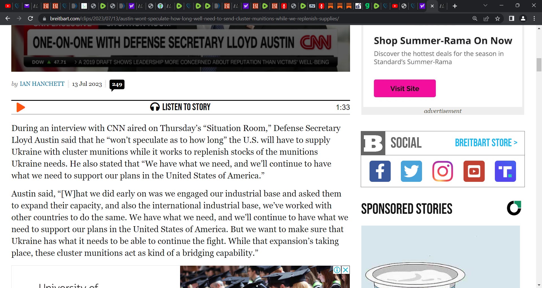Image resolution: width=542 pixels, height=288 pixels.
Task: Open the 249 comments bubble
Action: click(x=117, y=85)
